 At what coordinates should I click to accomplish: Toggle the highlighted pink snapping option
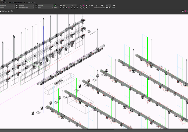coord(84,5)
